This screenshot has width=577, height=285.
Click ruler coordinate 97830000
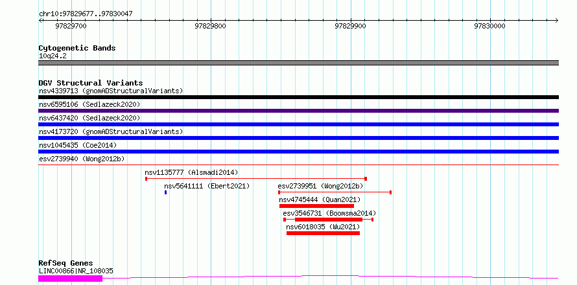point(489,26)
